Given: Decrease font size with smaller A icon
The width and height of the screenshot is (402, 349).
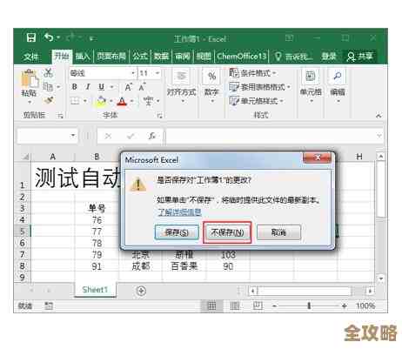Looking at the screenshot, I should point(142,87).
